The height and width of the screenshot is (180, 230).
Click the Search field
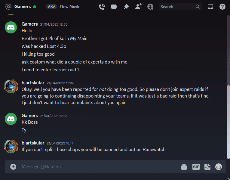180,7
